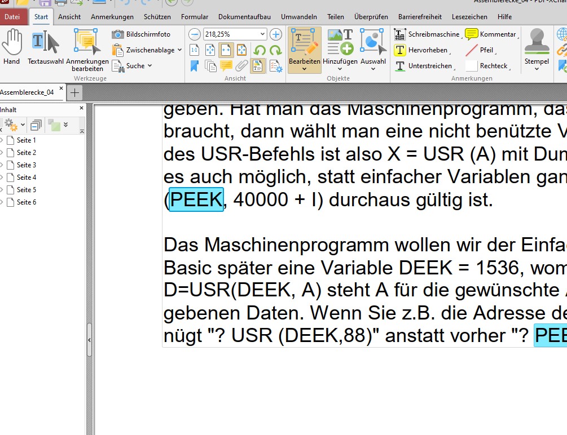This screenshot has height=435, width=567.
Task: Open a new document tab
Action: click(x=74, y=92)
